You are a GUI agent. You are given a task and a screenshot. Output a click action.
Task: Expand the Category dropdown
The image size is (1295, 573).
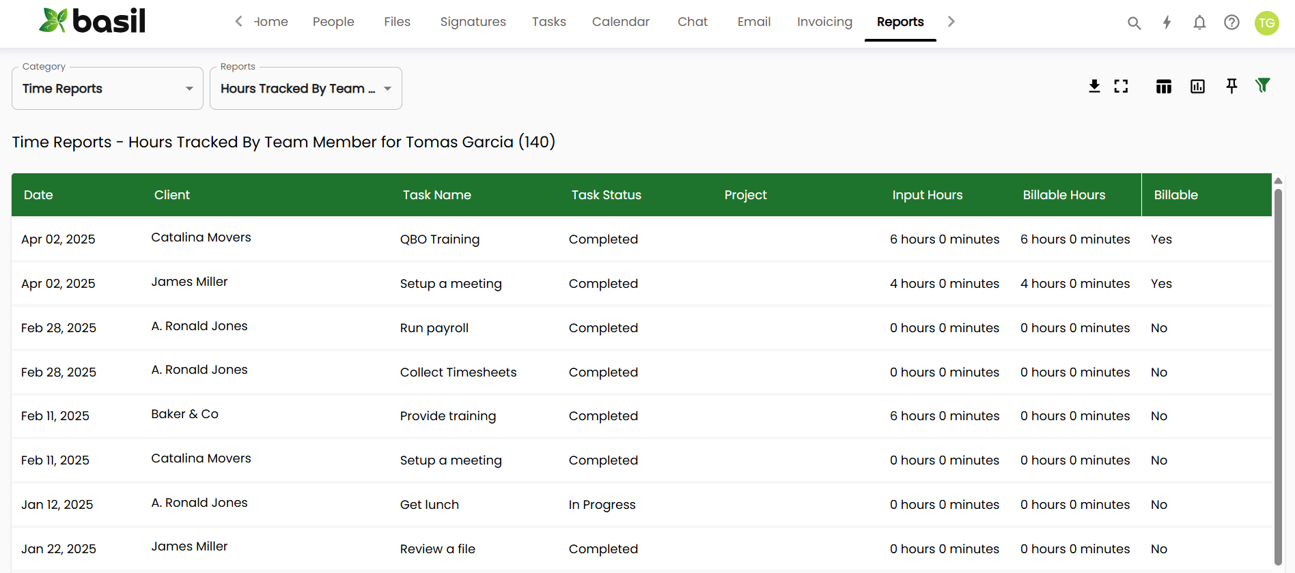[x=107, y=89]
